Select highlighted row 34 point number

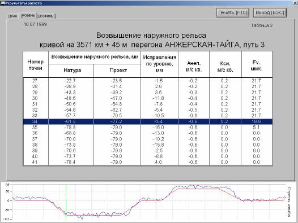(35, 121)
